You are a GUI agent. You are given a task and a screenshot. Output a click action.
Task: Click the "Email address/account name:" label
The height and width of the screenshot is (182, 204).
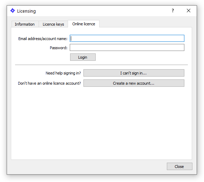pos(43,39)
